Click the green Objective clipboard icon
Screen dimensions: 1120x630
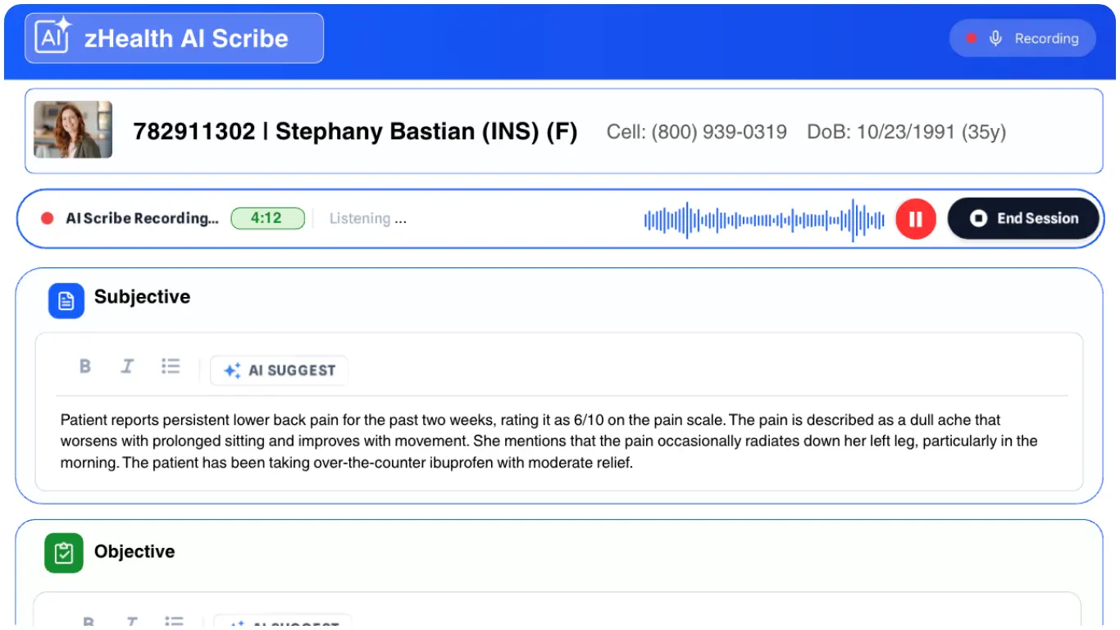coord(63,553)
